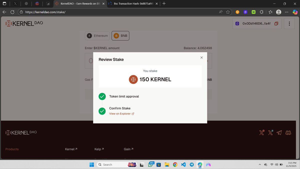This screenshot has height=169, width=300.
Task: Open the Windows Start menu
Action: tap(92, 164)
